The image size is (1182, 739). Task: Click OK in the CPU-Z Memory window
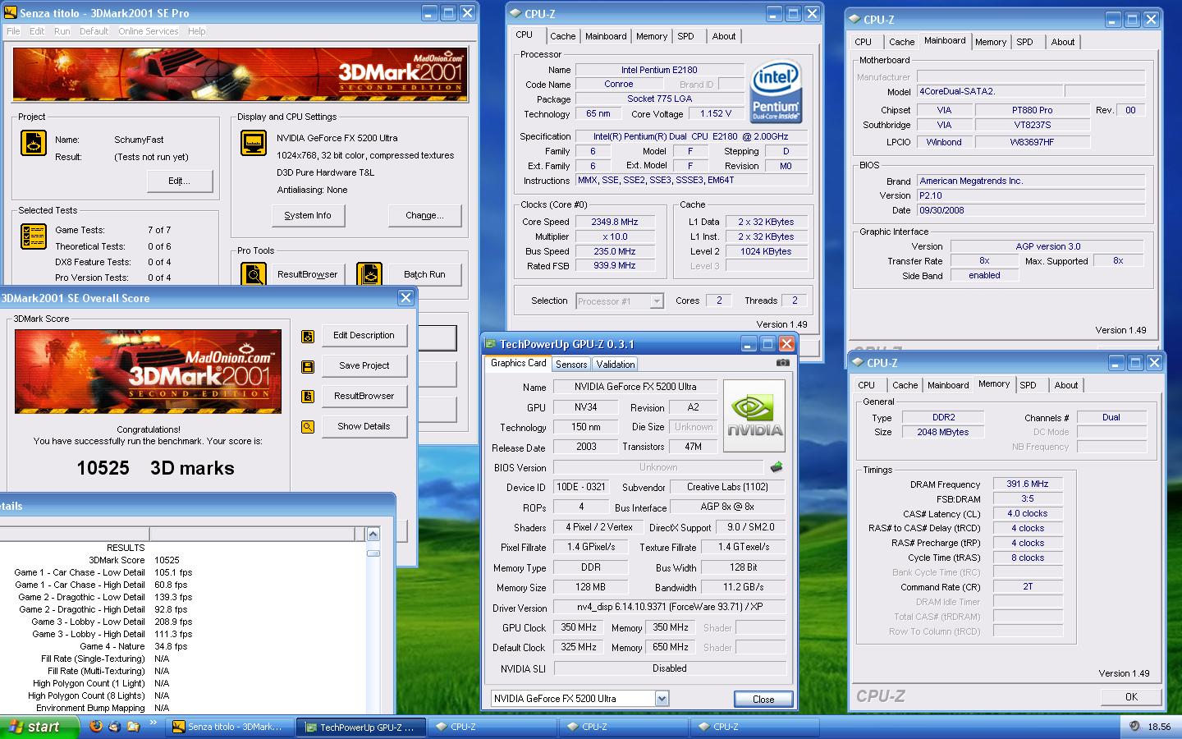coord(1131,696)
